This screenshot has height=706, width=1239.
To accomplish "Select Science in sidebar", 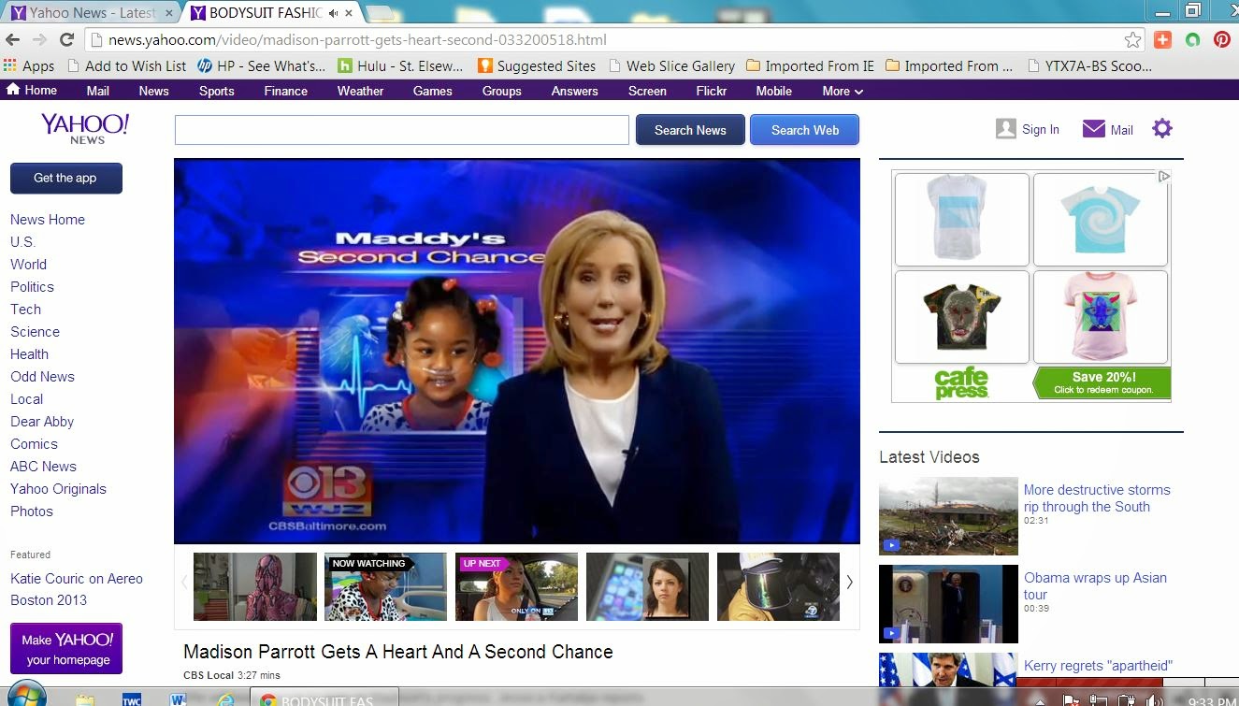I will click(35, 332).
